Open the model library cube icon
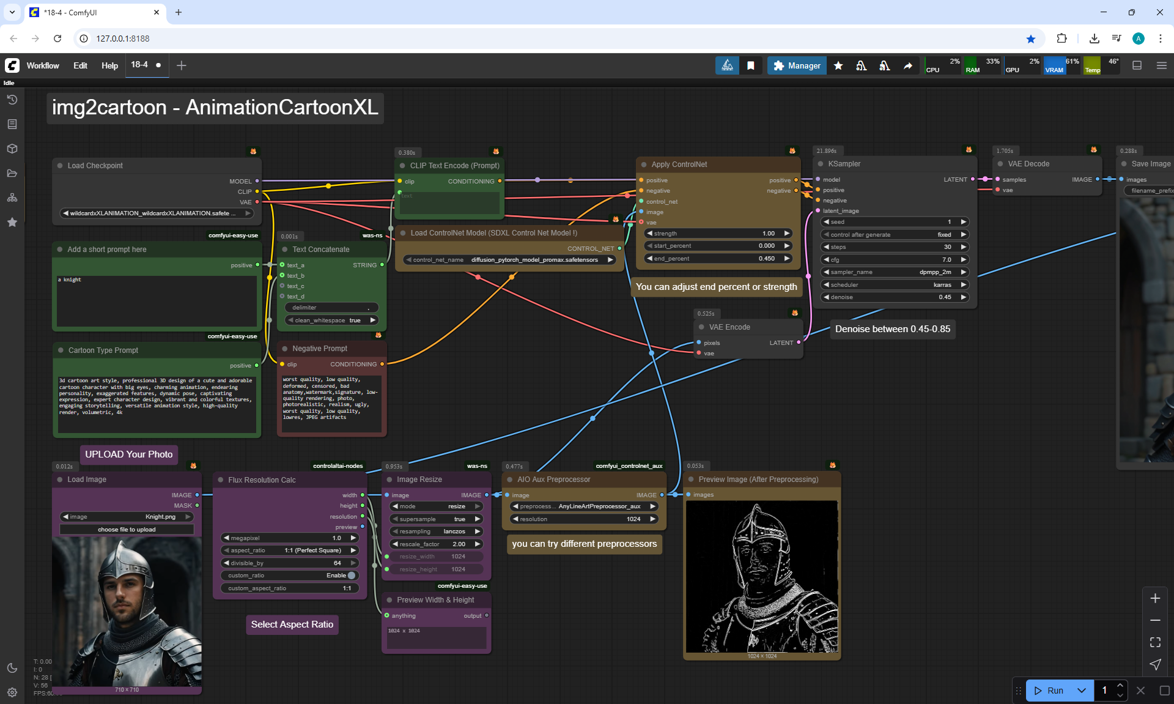1174x704 pixels. tap(12, 149)
